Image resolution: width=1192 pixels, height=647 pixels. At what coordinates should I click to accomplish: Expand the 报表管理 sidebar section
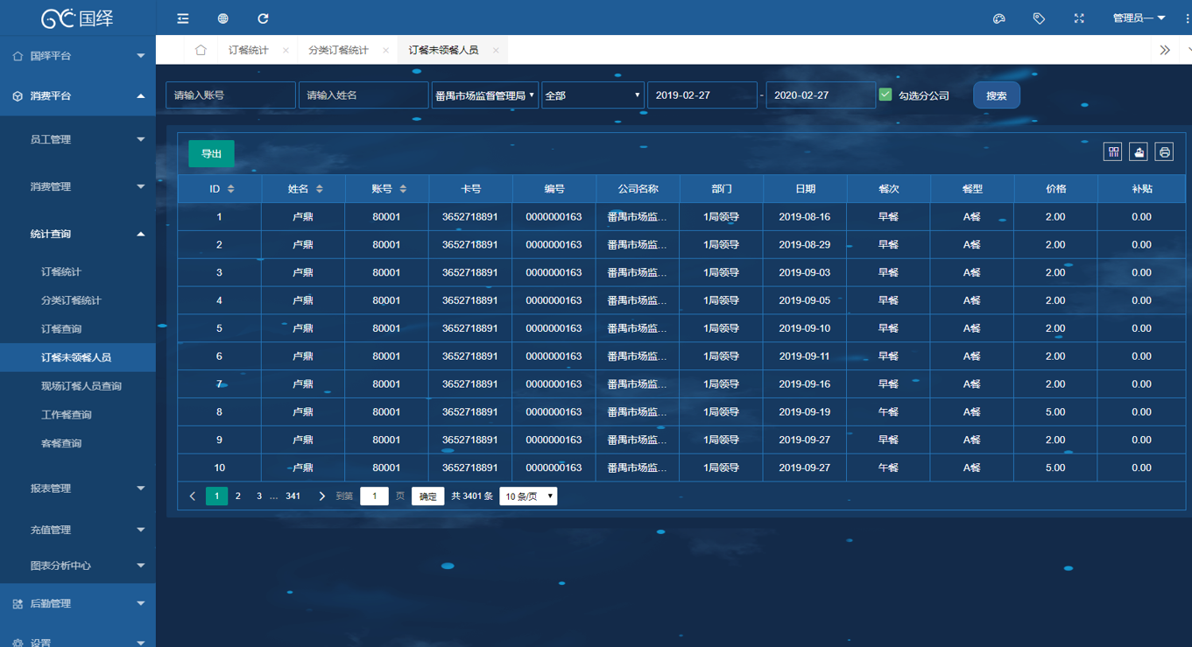point(78,489)
